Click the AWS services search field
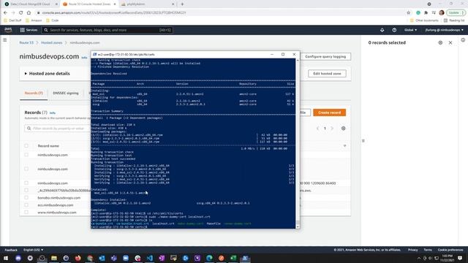The image size is (468, 263). [107, 30]
